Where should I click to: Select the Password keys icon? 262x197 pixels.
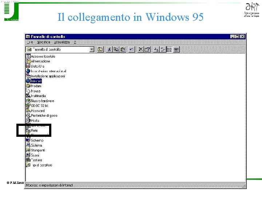click(28, 111)
